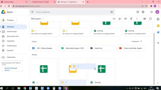
Task: Select the spreadsheet file named 1
Action: (x=44, y=72)
